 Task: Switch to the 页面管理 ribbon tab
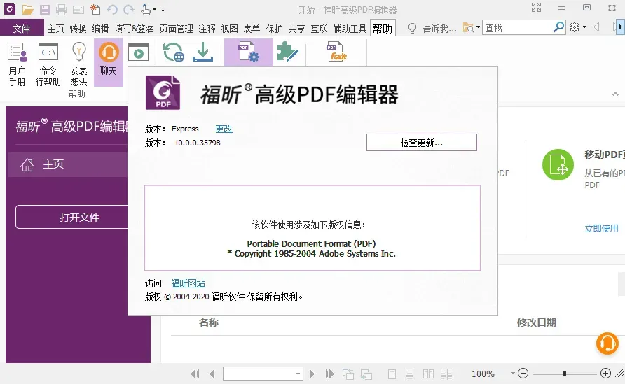176,29
